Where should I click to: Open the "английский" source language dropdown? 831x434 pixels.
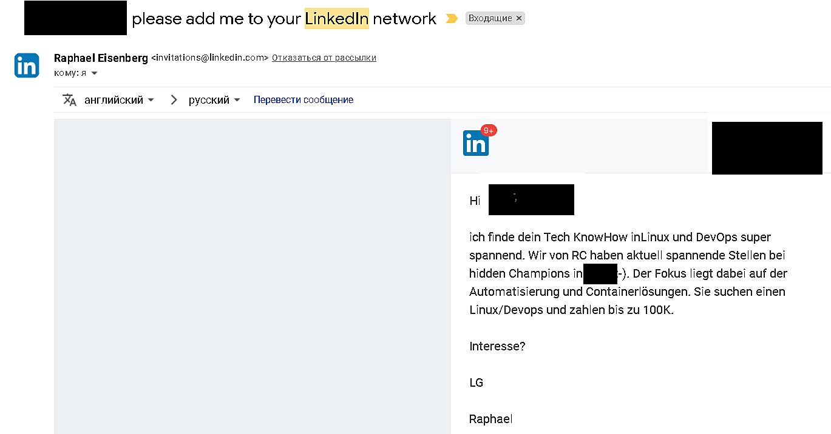[119, 100]
